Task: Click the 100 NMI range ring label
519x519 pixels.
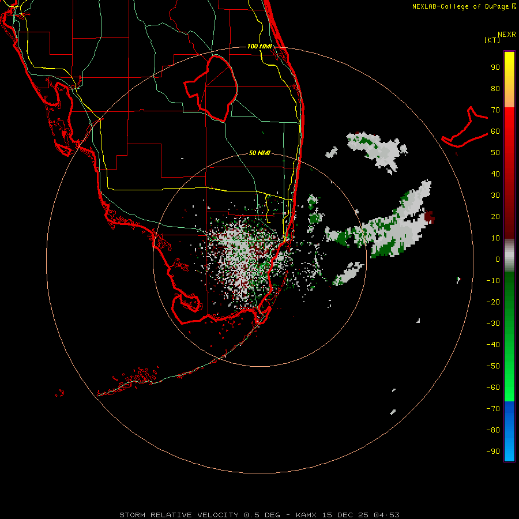Action: 259,46
